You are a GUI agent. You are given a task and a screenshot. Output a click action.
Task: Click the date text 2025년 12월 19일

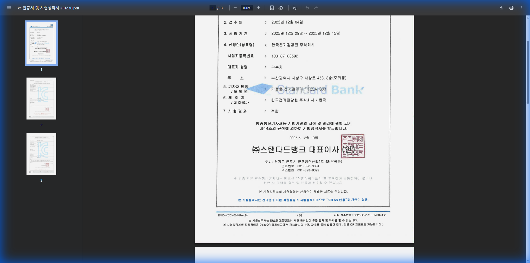[304, 138]
